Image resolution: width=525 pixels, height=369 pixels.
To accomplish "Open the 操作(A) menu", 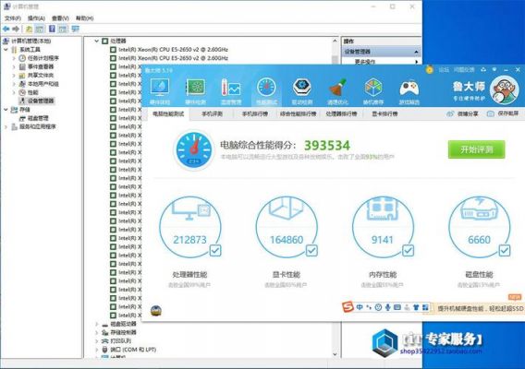I will 36,18.
